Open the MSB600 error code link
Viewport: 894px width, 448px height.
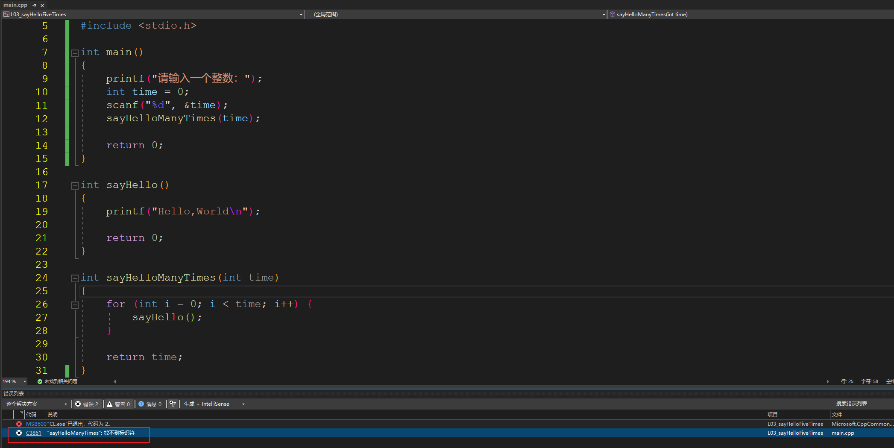[36, 424]
